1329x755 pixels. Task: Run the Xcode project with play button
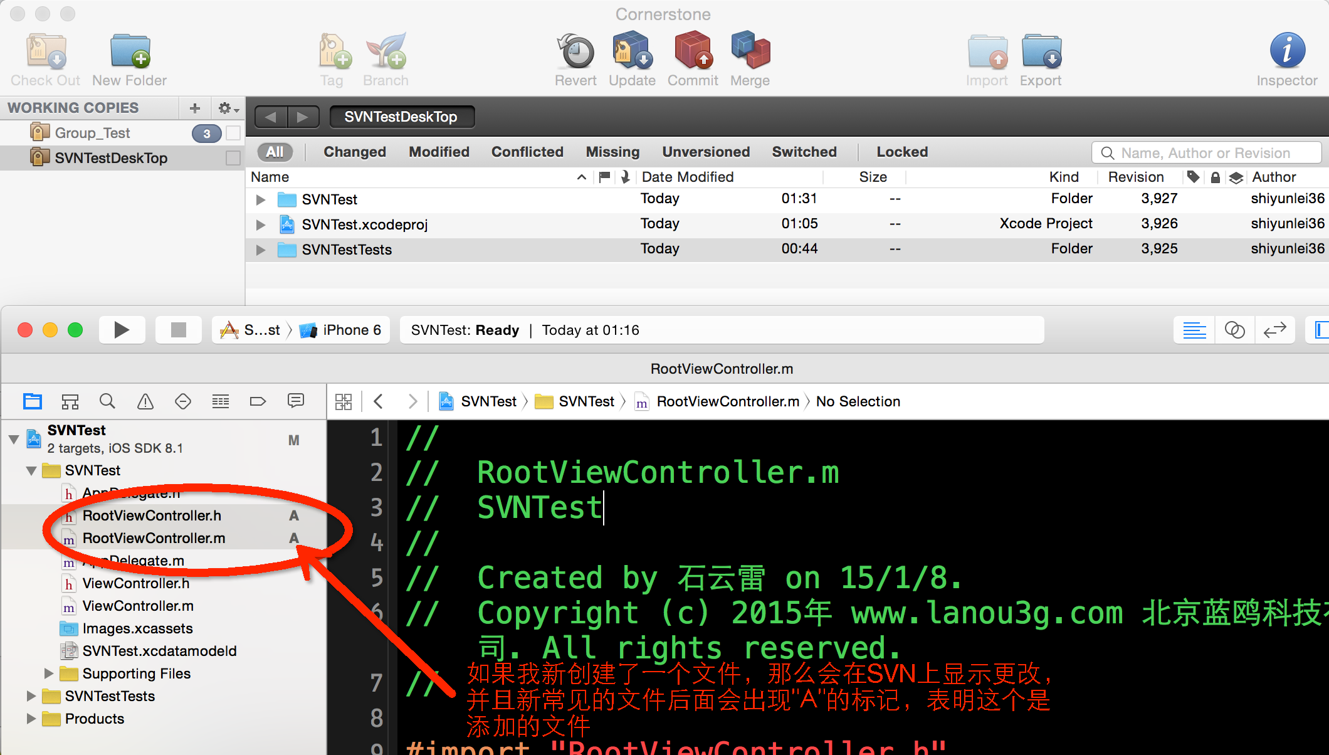122,330
